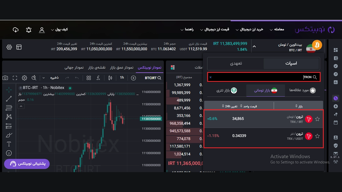Expand the راهنما menu
This screenshot has width=342, height=192.
pos(187,30)
